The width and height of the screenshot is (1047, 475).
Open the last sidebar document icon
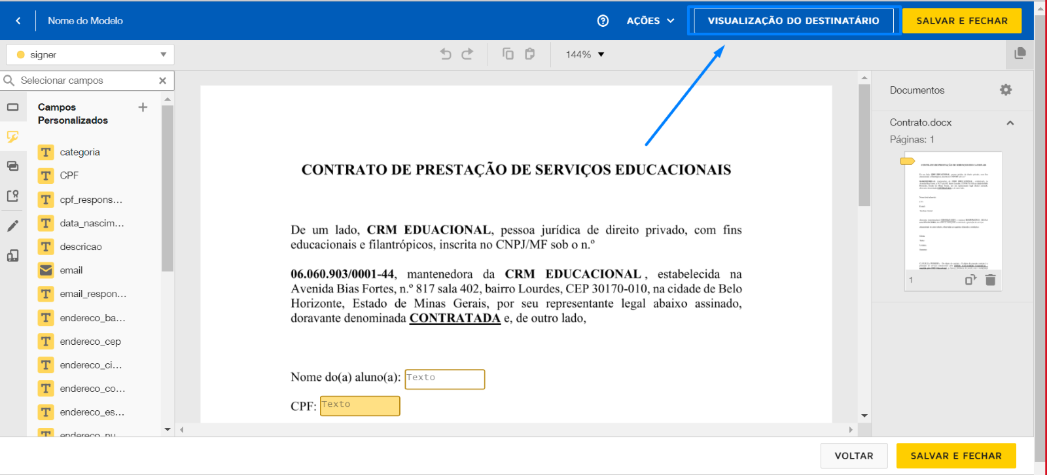tap(12, 256)
